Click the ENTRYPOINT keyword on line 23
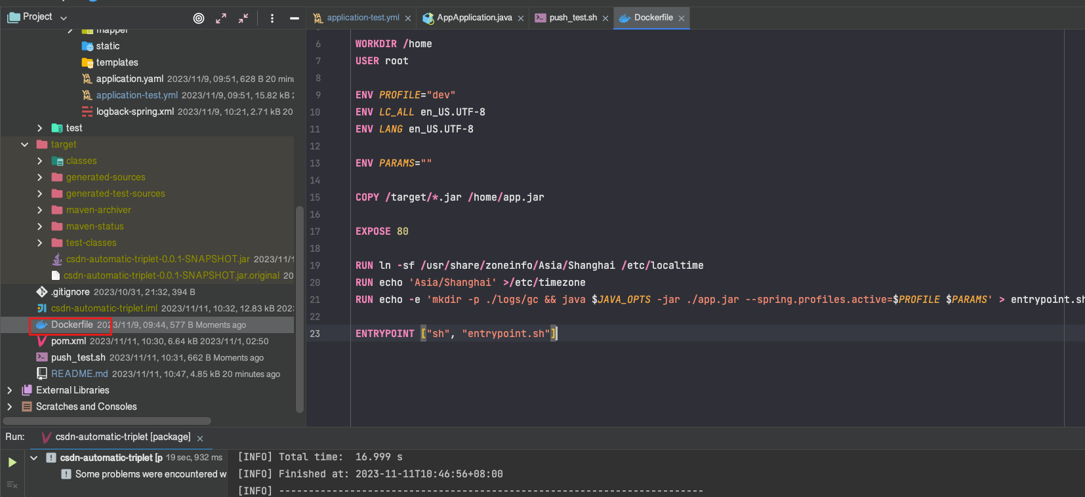 coord(385,334)
